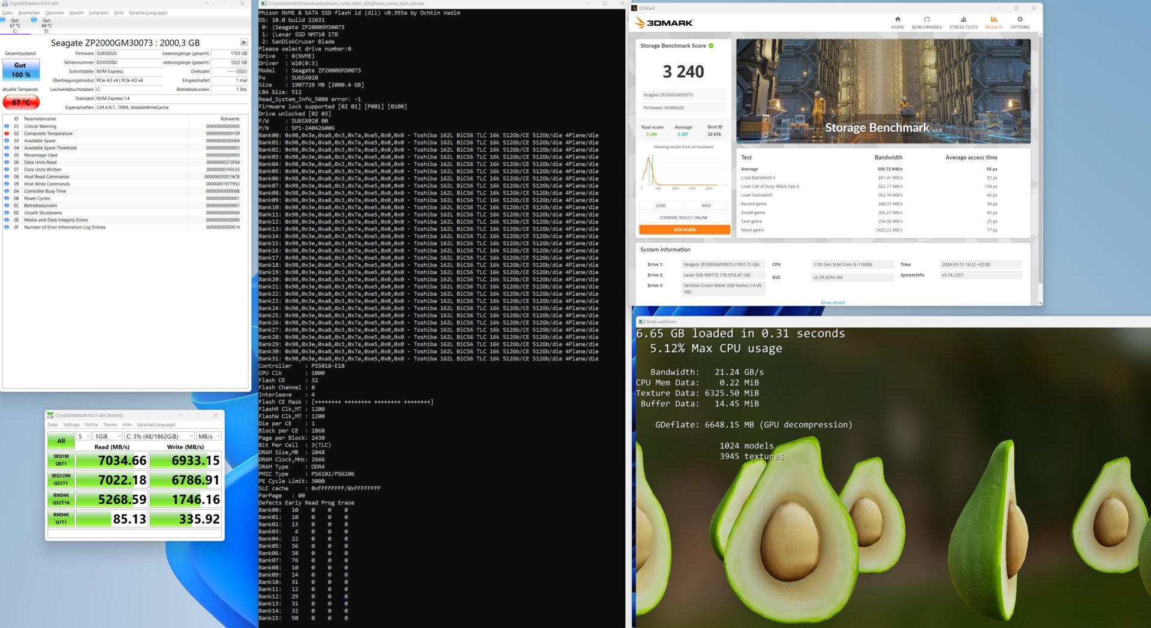The height and width of the screenshot is (628, 1151).
Task: Click next-disk arrow in CrystalDiskInfo
Action: [243, 43]
